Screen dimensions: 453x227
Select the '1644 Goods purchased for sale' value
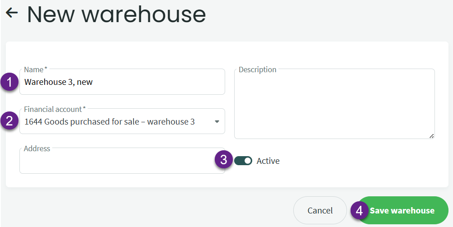pyautogui.click(x=110, y=121)
